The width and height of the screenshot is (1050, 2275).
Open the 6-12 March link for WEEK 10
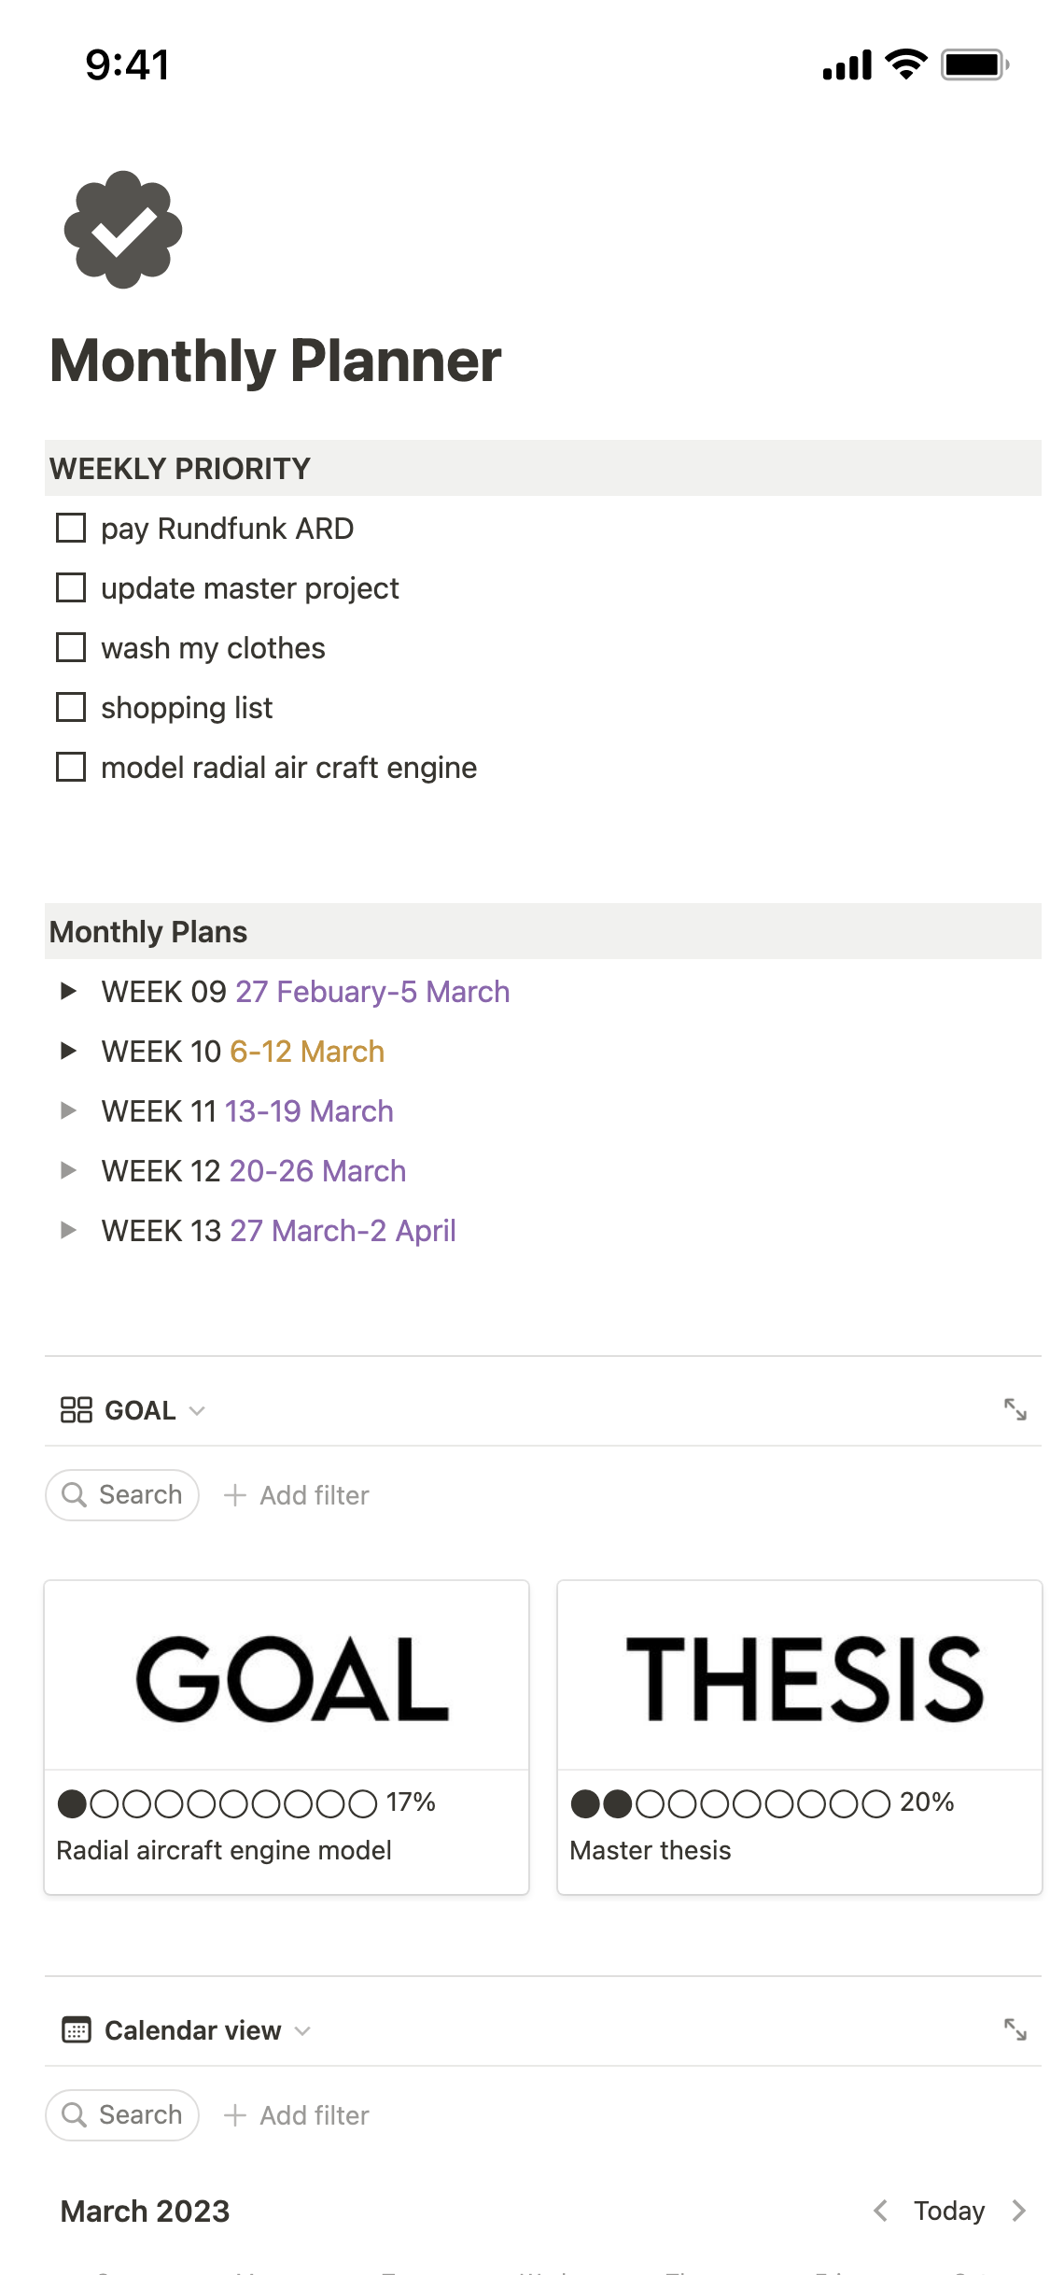(306, 1051)
